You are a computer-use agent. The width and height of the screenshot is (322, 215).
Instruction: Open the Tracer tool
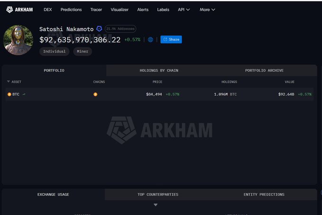pyautogui.click(x=96, y=9)
